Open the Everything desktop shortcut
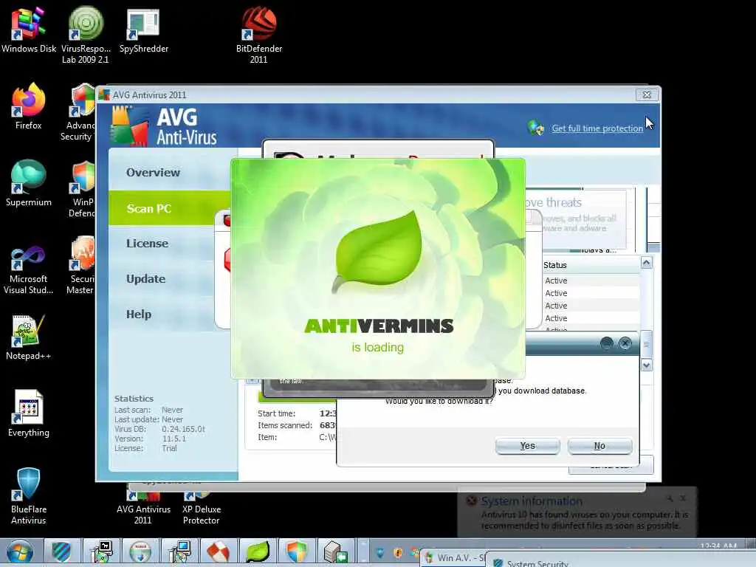 click(x=29, y=413)
